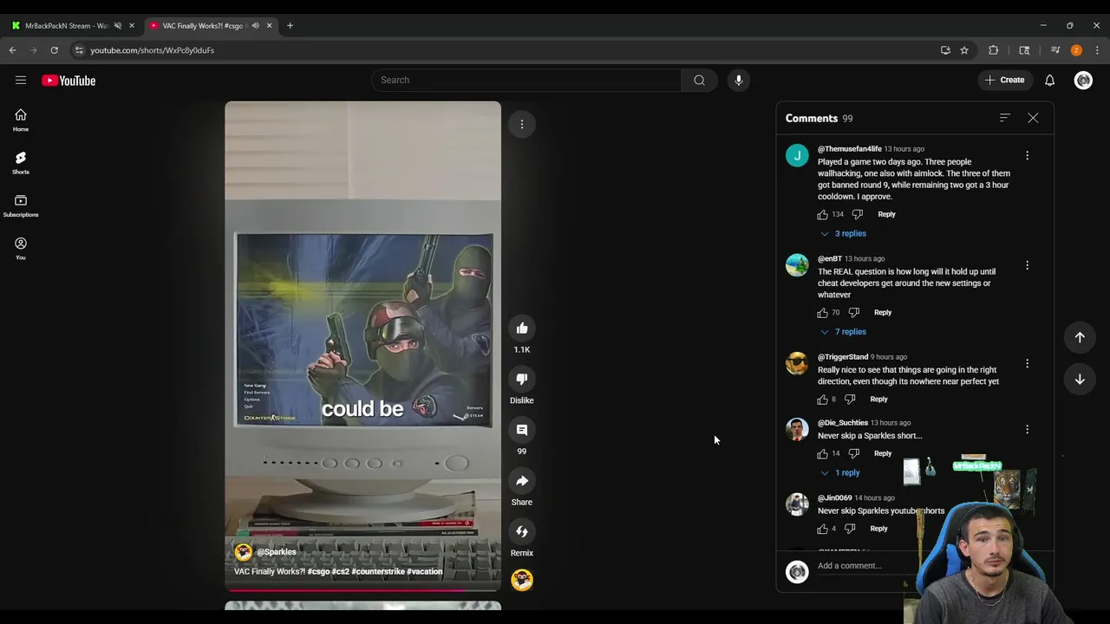Expand 3 replies under @Themusefan4life comment

843,233
